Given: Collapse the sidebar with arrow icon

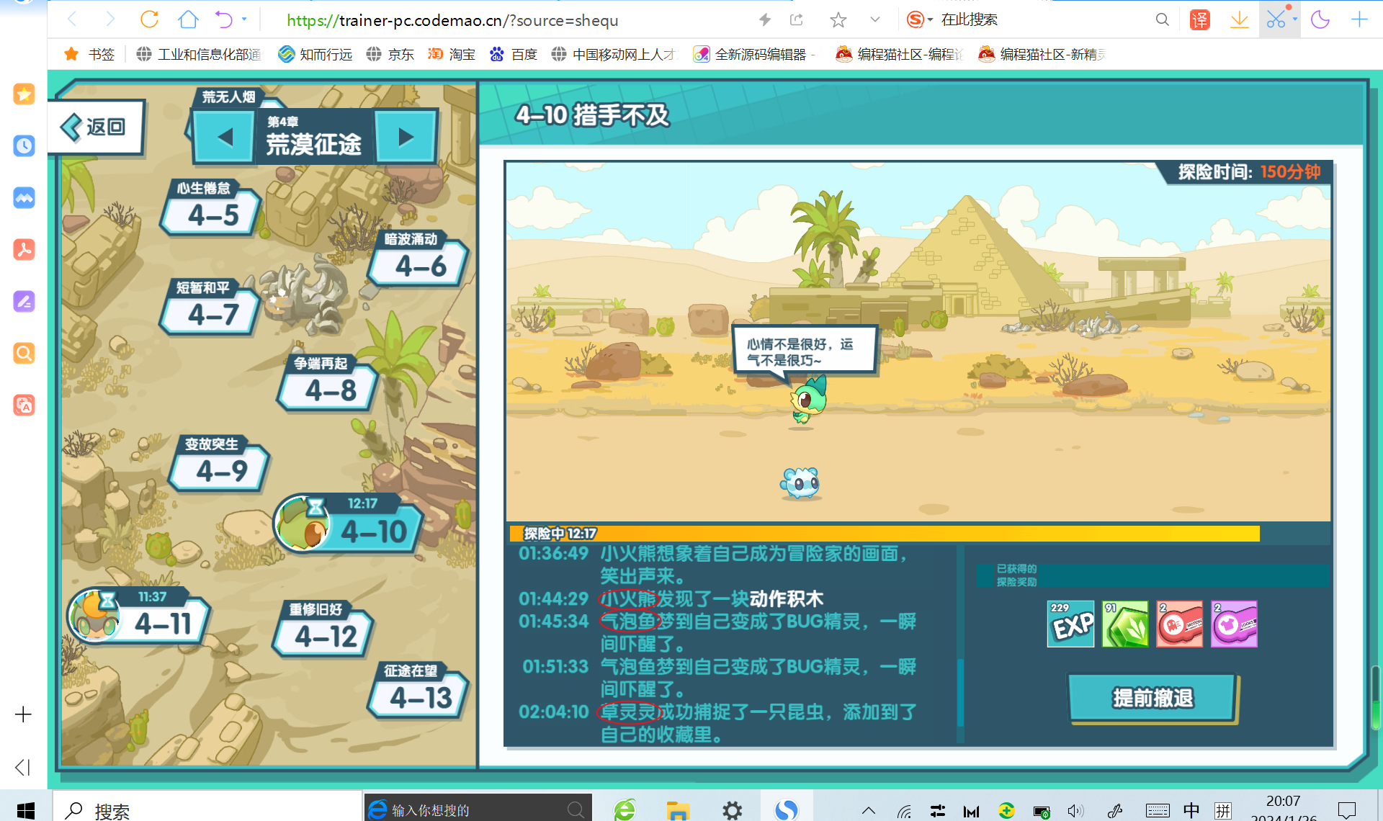Looking at the screenshot, I should pyautogui.click(x=23, y=767).
